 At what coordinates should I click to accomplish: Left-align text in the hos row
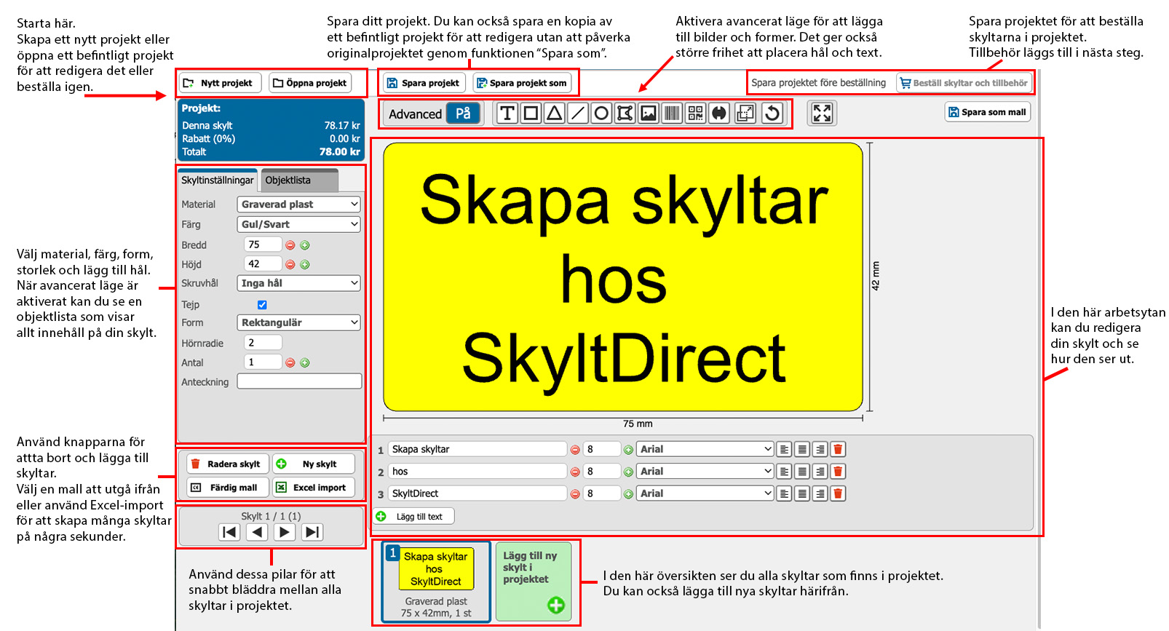click(x=784, y=472)
